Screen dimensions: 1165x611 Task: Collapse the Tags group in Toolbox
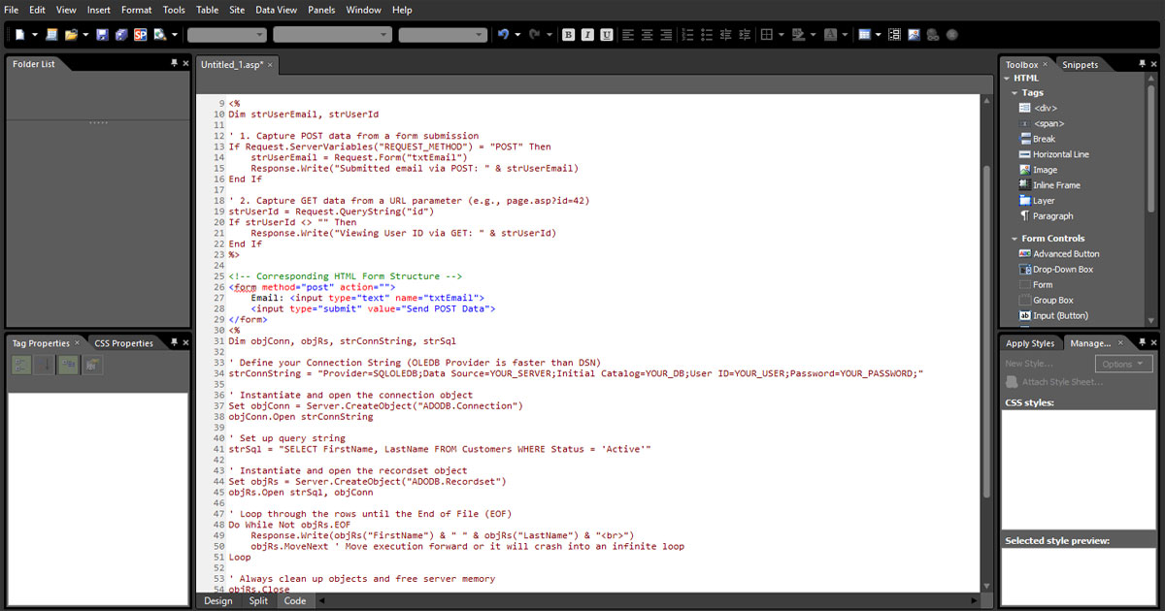click(x=1015, y=93)
